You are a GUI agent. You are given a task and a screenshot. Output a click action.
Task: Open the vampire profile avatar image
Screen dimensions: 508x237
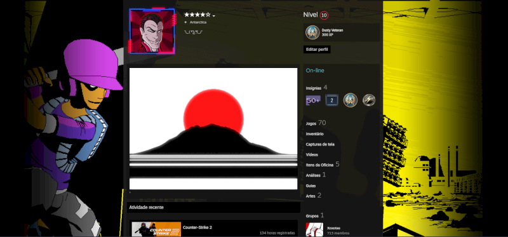[x=152, y=31]
